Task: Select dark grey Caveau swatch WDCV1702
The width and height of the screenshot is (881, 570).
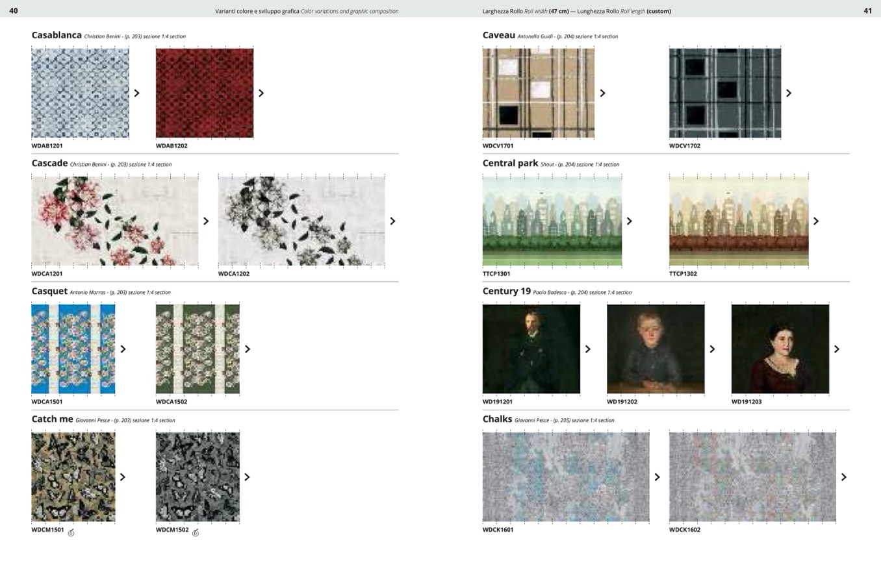Action: [725, 93]
